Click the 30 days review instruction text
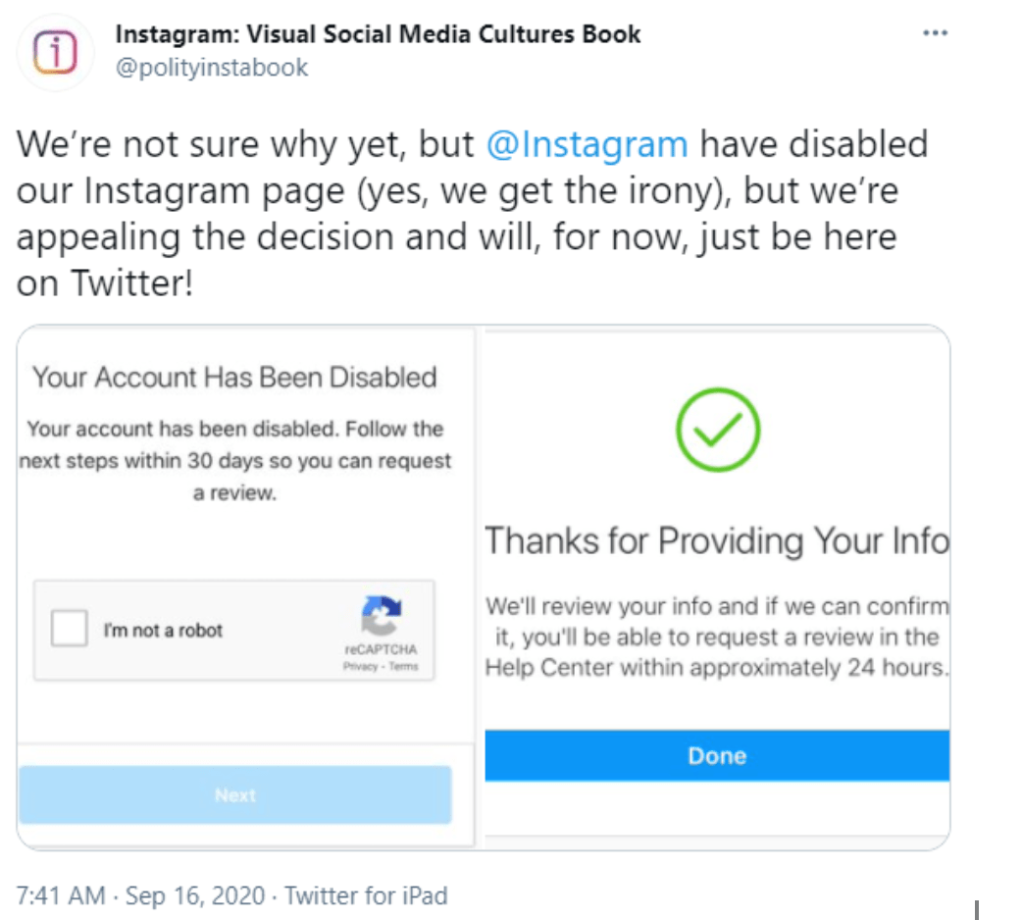 click(235, 461)
